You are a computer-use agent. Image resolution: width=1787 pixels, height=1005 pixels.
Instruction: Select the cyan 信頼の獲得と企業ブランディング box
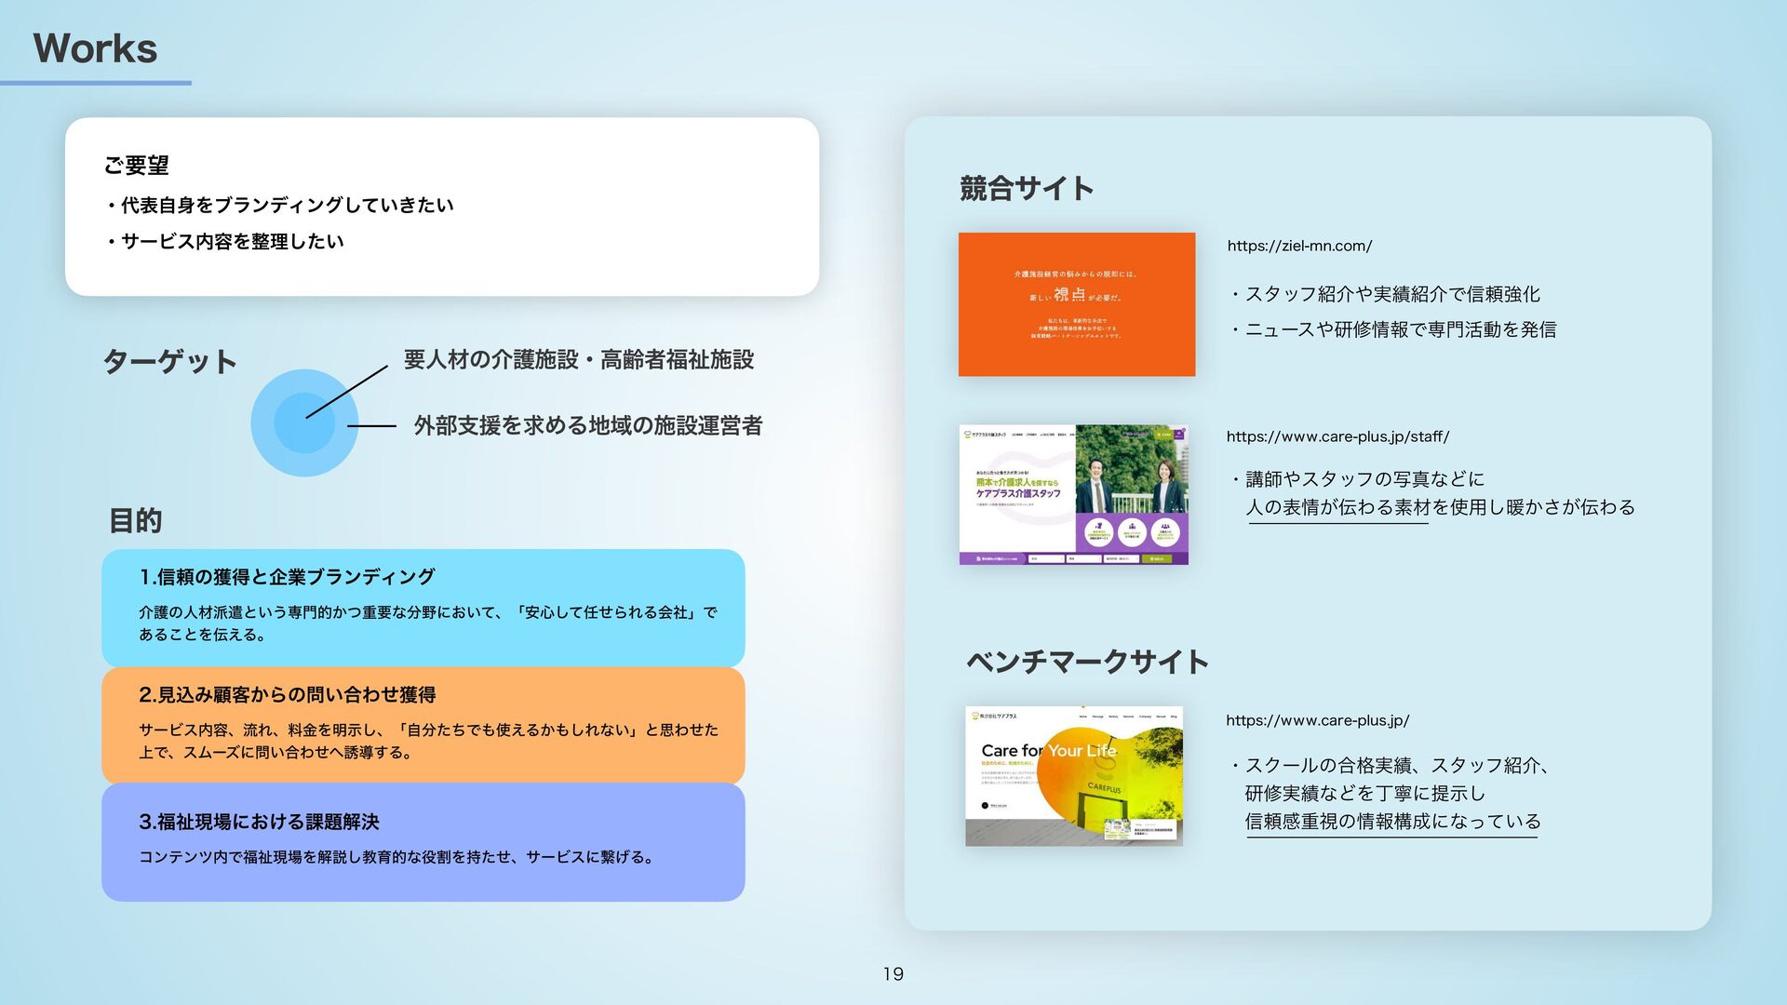pos(423,607)
